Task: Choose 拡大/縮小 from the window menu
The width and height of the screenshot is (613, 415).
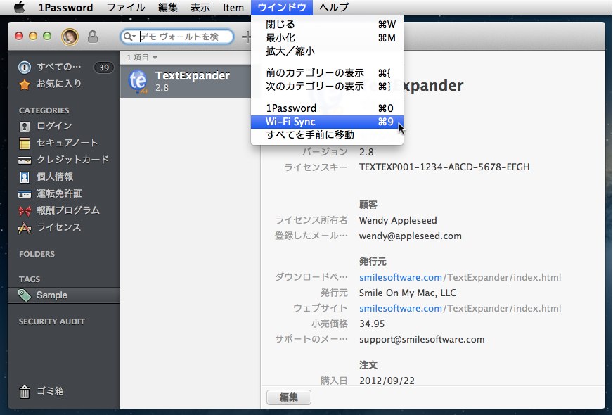Action: [x=327, y=51]
